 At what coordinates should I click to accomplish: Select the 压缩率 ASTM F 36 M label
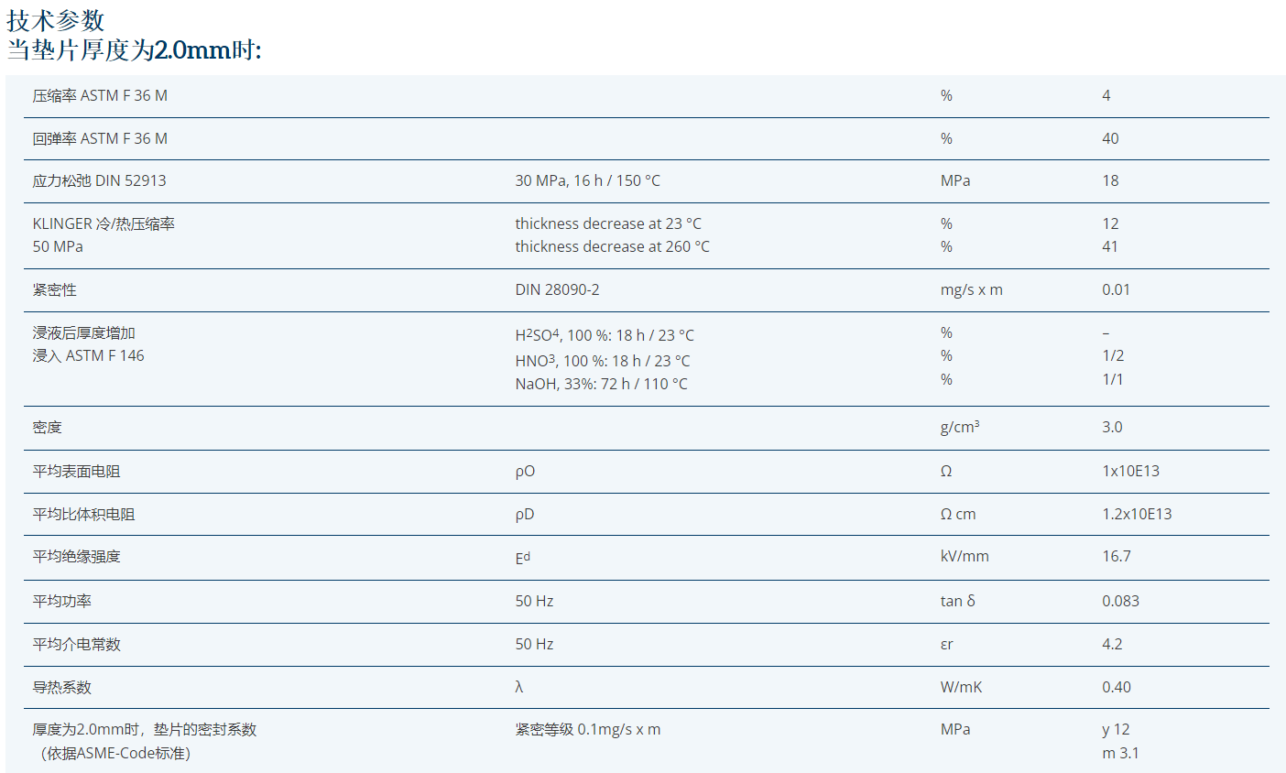[100, 95]
